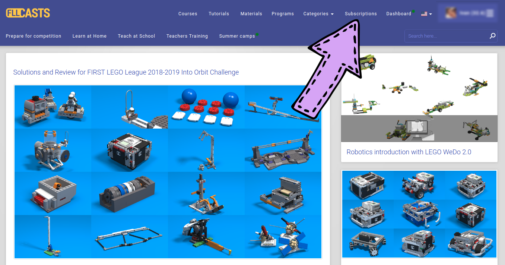Open Teach at School link
The image size is (505, 265).
click(136, 36)
